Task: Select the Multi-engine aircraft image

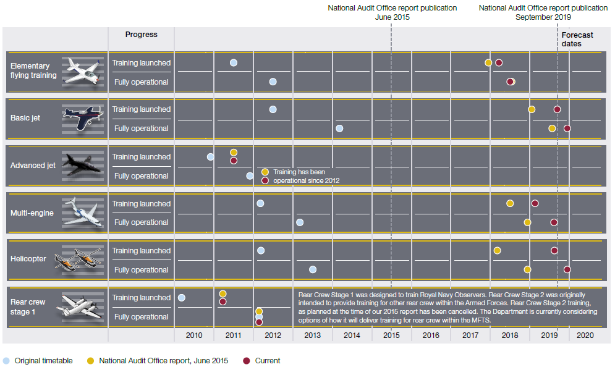Action: tap(83, 213)
